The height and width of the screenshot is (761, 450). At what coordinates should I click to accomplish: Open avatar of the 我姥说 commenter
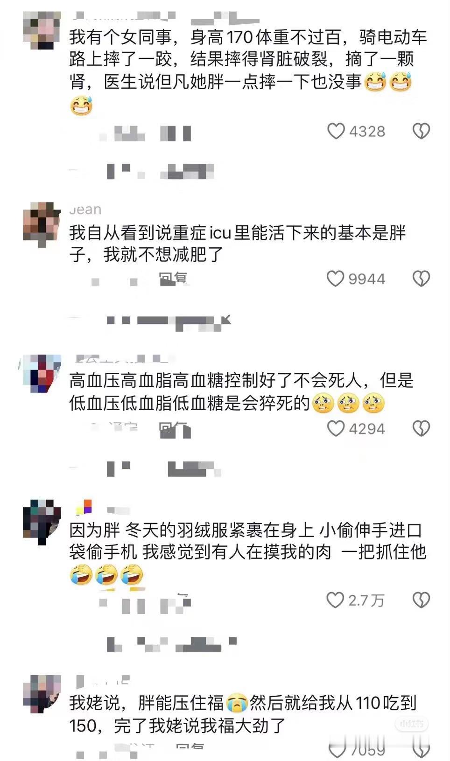click(42, 694)
